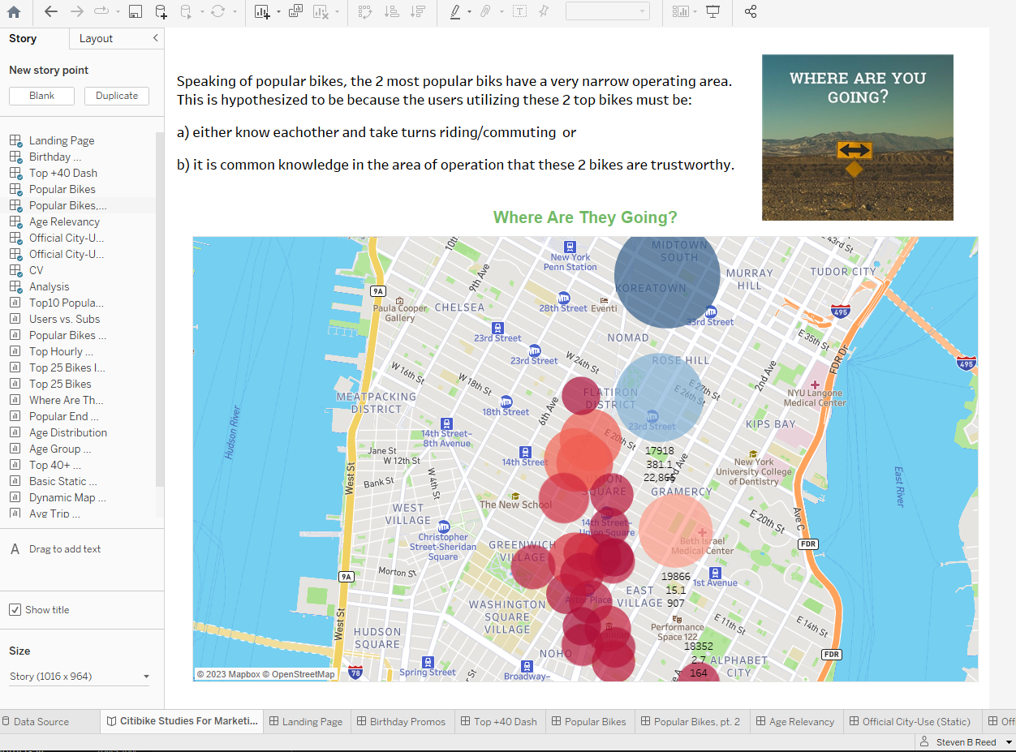The height and width of the screenshot is (752, 1016).
Task: Click the Redo arrow in the toolbar
Action: (78, 11)
